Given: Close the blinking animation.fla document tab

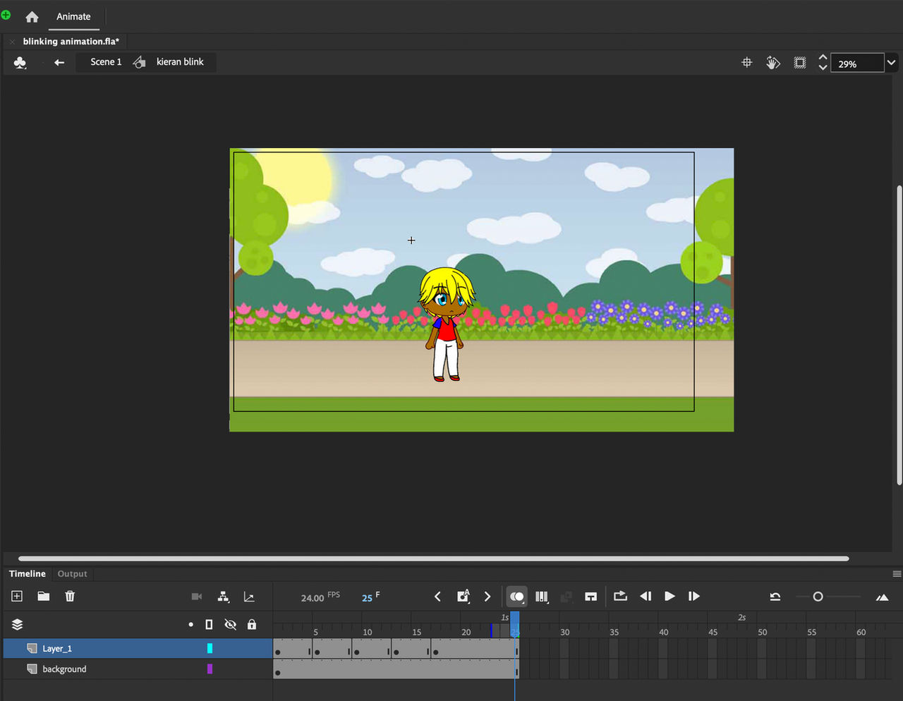Looking at the screenshot, I should (12, 42).
